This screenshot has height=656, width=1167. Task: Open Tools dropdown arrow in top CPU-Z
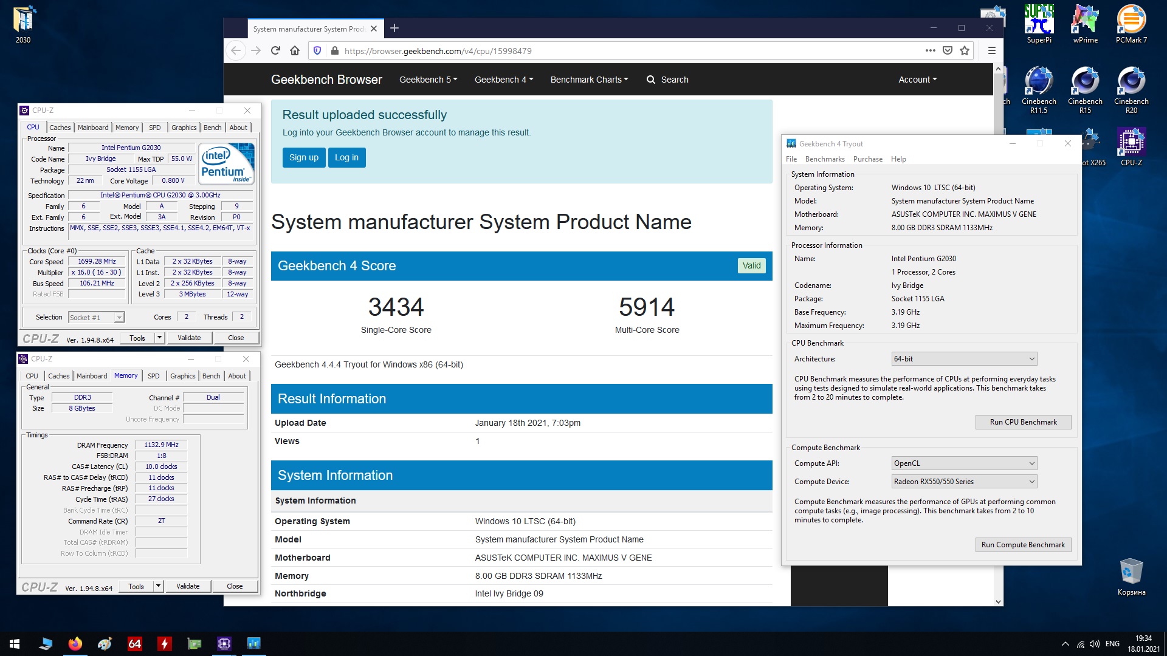click(x=159, y=338)
